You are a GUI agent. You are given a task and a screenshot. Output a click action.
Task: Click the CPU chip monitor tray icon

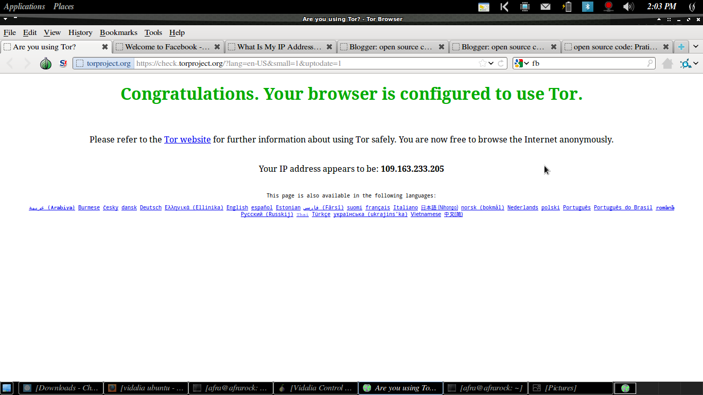pos(525,7)
